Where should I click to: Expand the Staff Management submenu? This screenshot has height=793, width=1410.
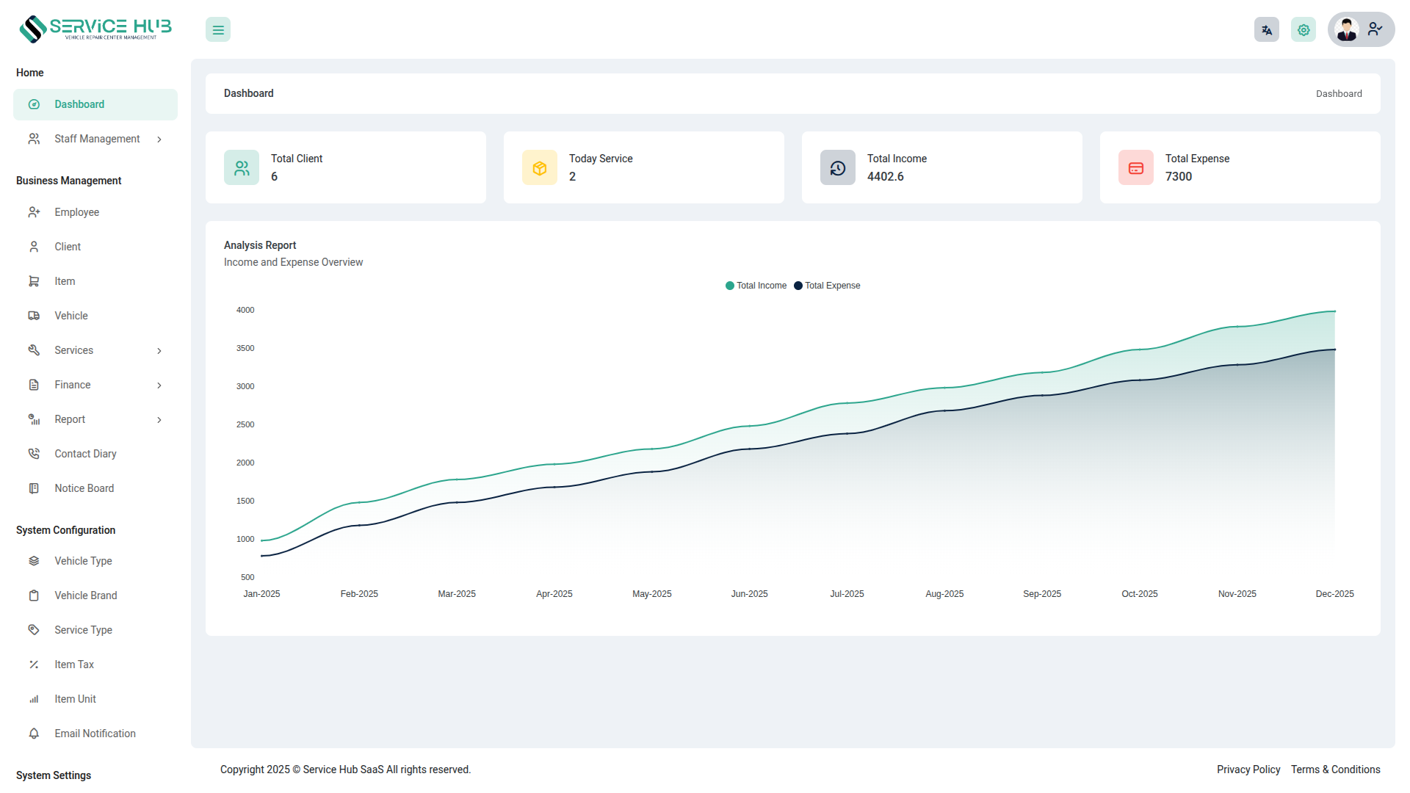[96, 139]
